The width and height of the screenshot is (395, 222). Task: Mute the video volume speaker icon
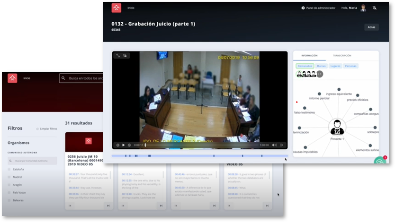click(x=274, y=145)
